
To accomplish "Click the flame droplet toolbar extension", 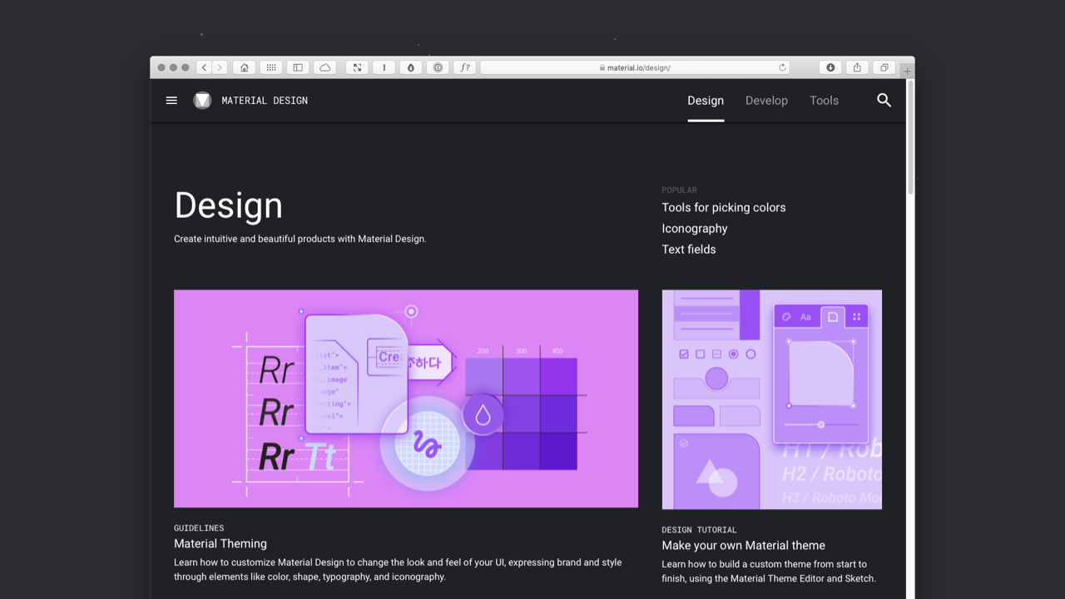I will [411, 67].
